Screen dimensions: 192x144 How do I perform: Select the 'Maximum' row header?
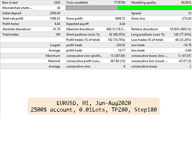point(53,56)
